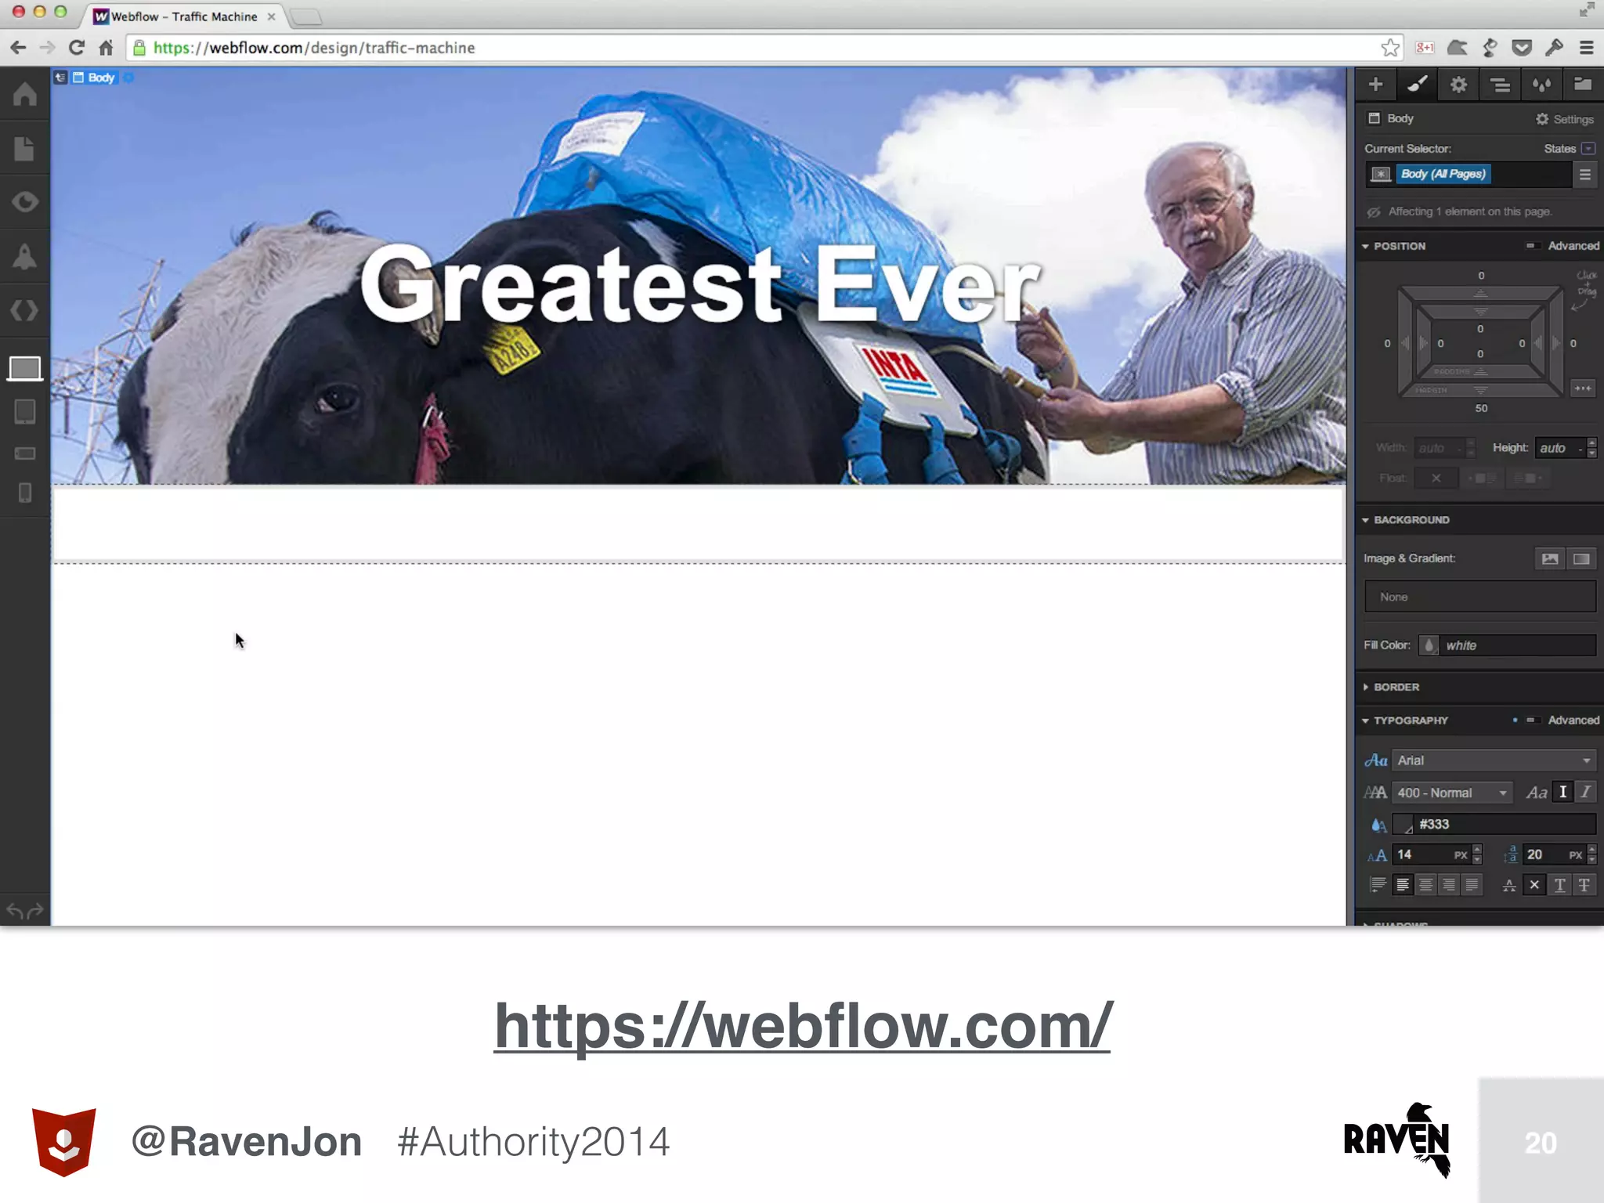Click the undo arrow at bottom left
The image size is (1604, 1203).
tap(15, 911)
